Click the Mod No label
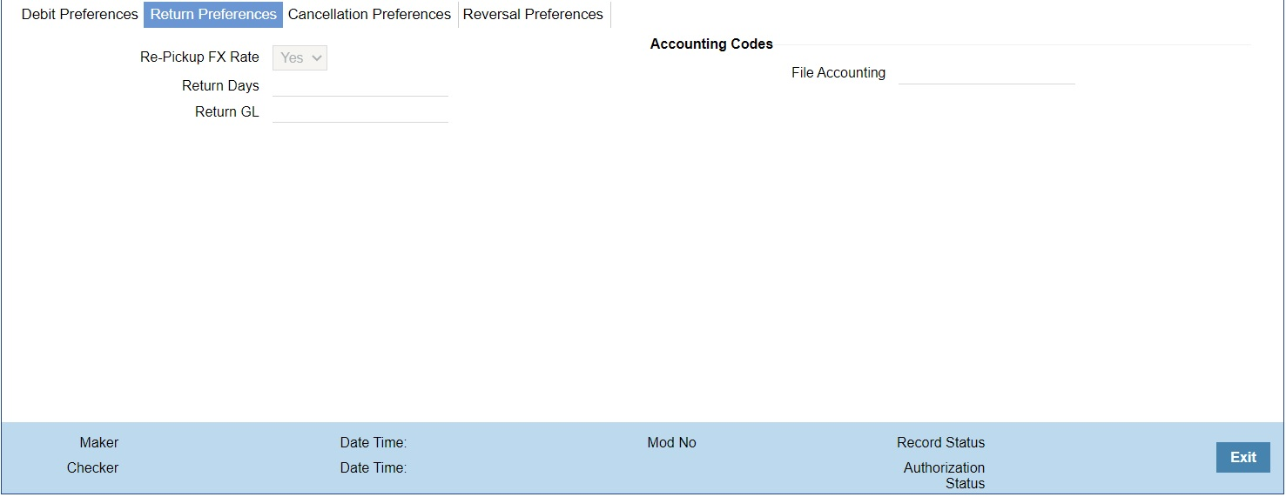Image resolution: width=1286 pixels, height=497 pixels. [671, 442]
